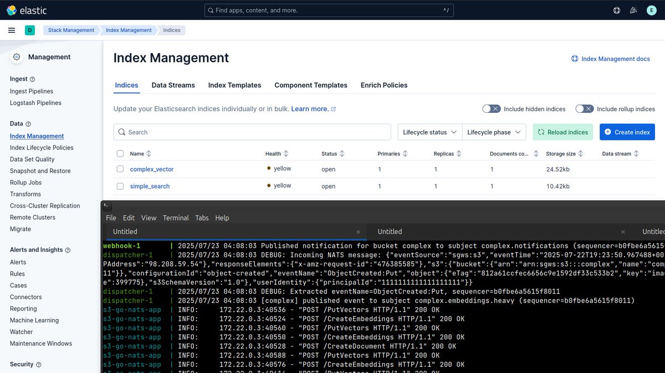This screenshot has width=665, height=373.
Task: Open the Lifecycle phase dropdown
Action: tap(494, 132)
